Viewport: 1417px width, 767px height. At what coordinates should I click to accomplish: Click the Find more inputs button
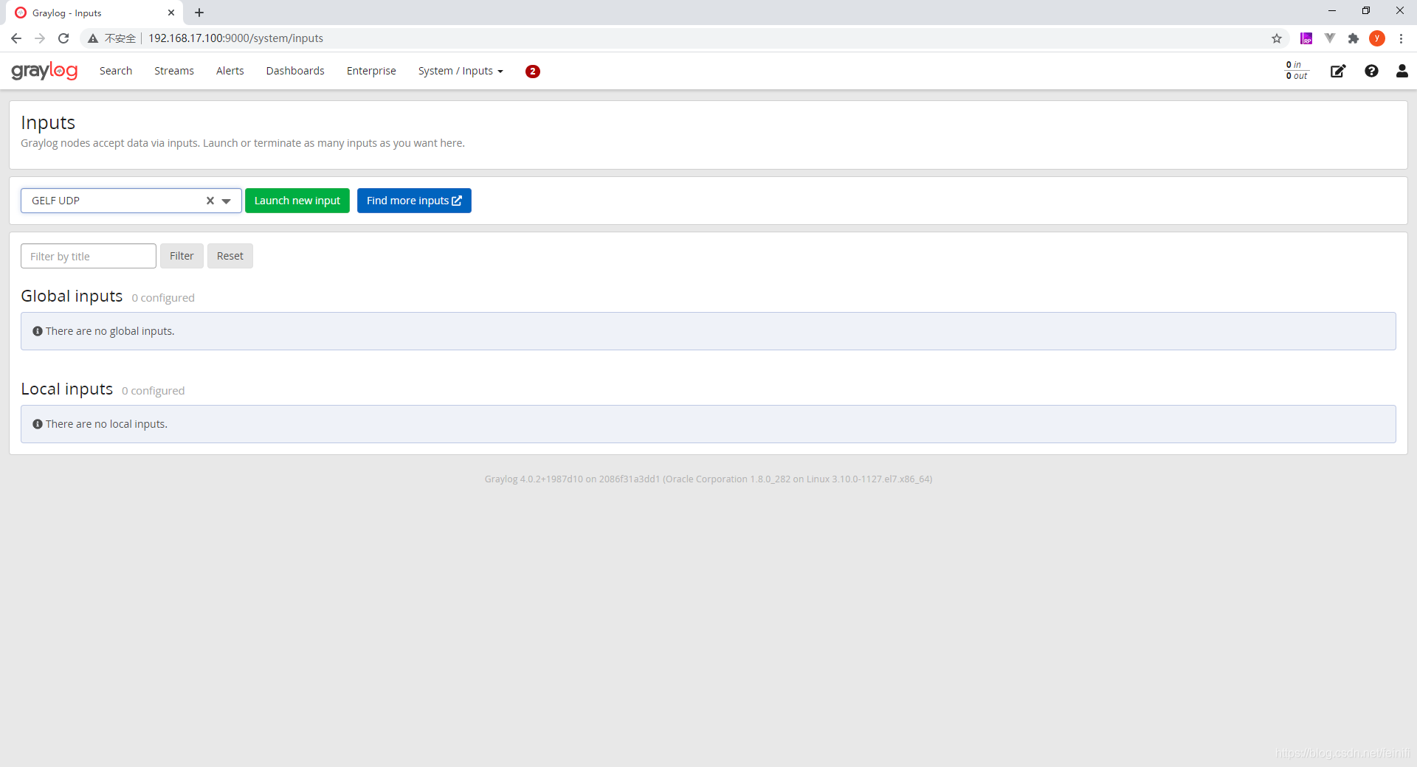(x=414, y=201)
